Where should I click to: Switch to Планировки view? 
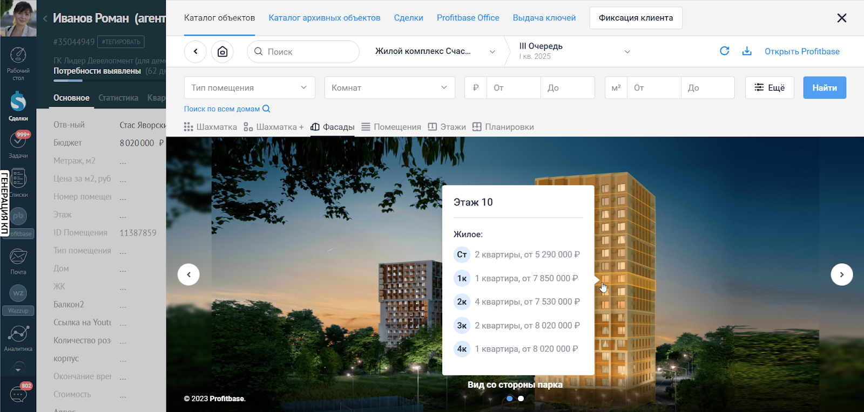pyautogui.click(x=503, y=127)
